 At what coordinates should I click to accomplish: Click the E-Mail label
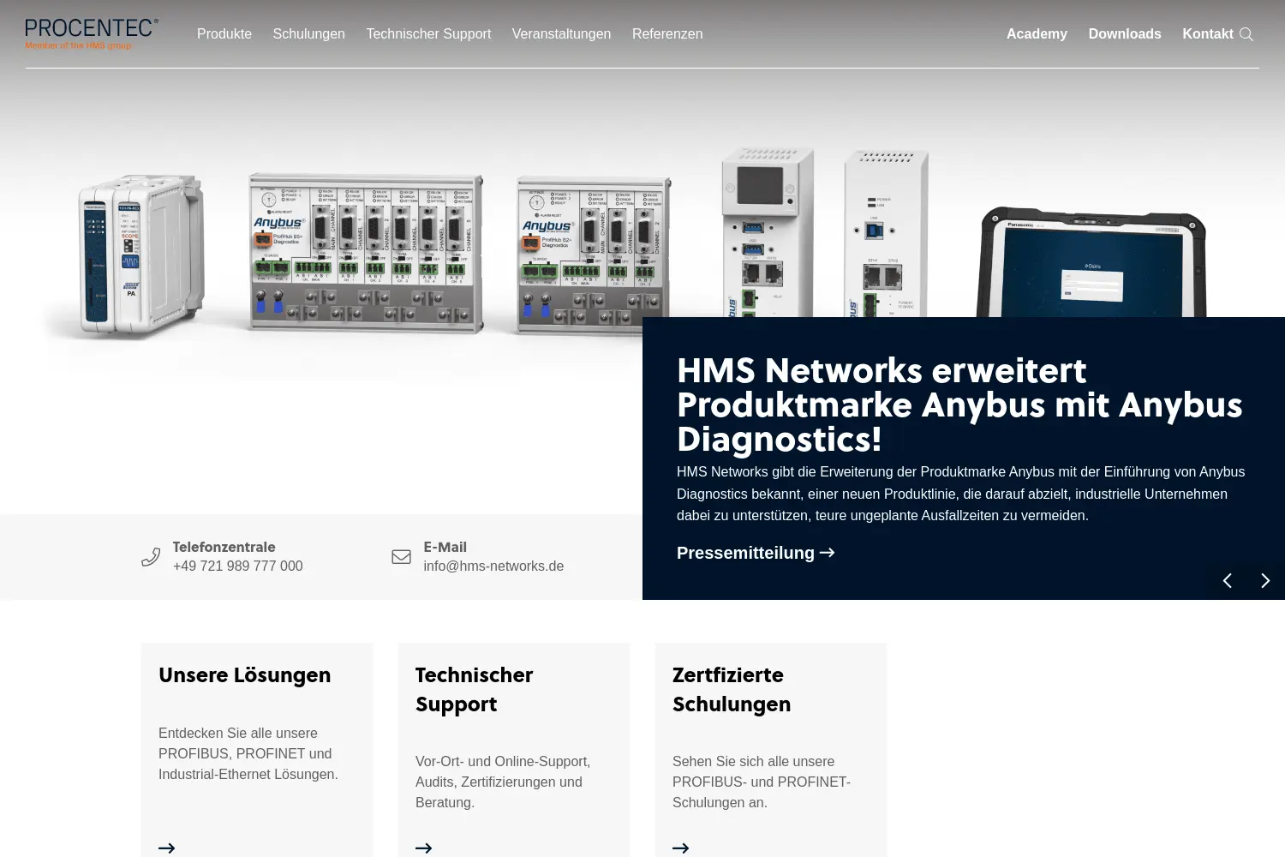445,547
